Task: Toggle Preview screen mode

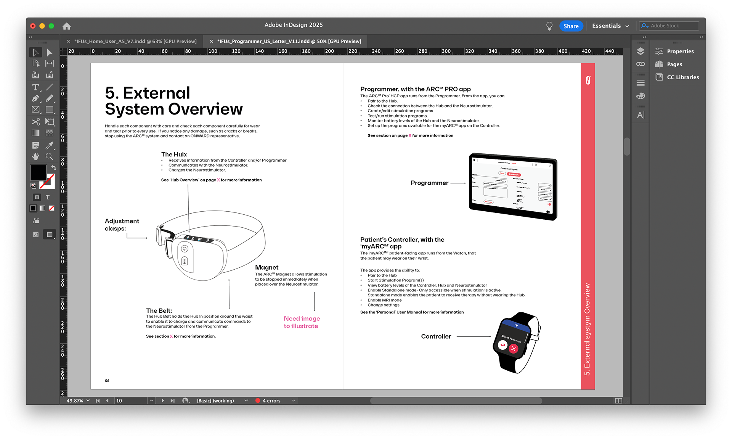Action: point(50,234)
